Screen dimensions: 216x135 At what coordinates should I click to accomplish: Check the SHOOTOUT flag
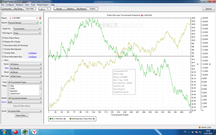[9, 94]
